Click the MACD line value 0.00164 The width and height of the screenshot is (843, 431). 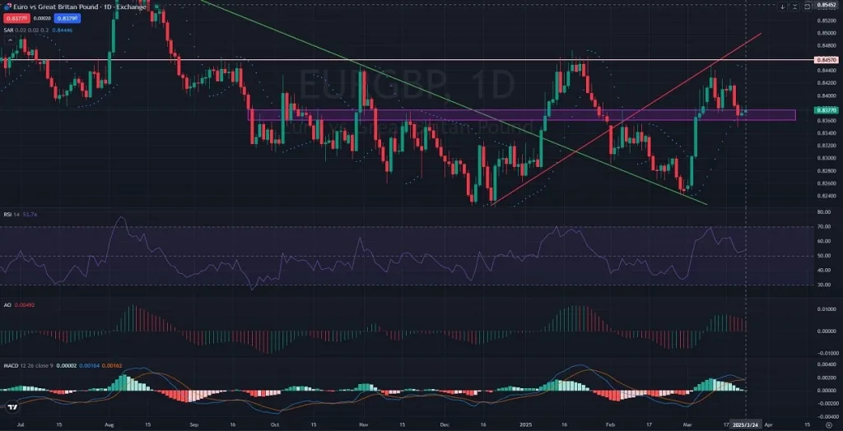coord(89,366)
